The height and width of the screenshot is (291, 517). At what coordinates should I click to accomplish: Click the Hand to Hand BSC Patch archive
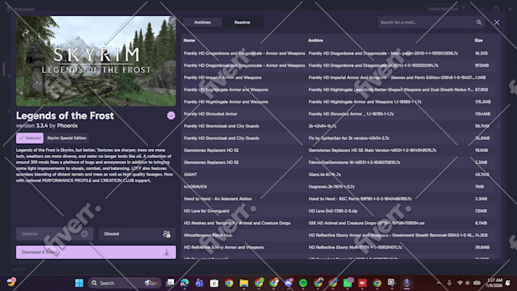pyautogui.click(x=360, y=199)
